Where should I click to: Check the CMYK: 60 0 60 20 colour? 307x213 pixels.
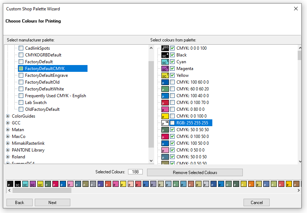point(172,89)
